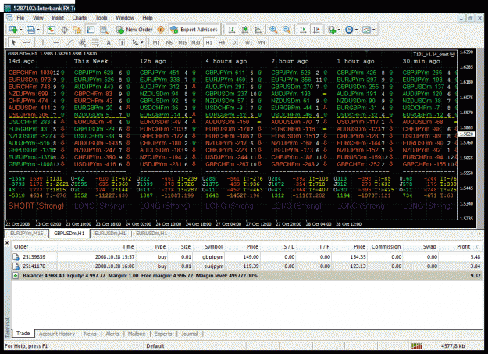488x354 pixels.
Task: Expand the Profiles dropdown arrow
Action: click(x=38, y=30)
